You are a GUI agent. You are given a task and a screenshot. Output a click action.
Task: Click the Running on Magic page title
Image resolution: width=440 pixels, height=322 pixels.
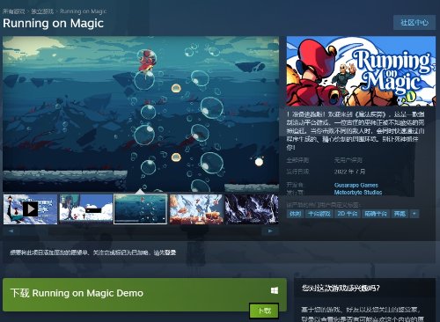pyautogui.click(x=53, y=23)
